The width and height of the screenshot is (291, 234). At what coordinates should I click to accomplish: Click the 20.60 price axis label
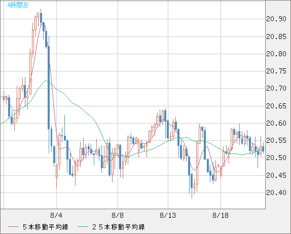coord(276,123)
